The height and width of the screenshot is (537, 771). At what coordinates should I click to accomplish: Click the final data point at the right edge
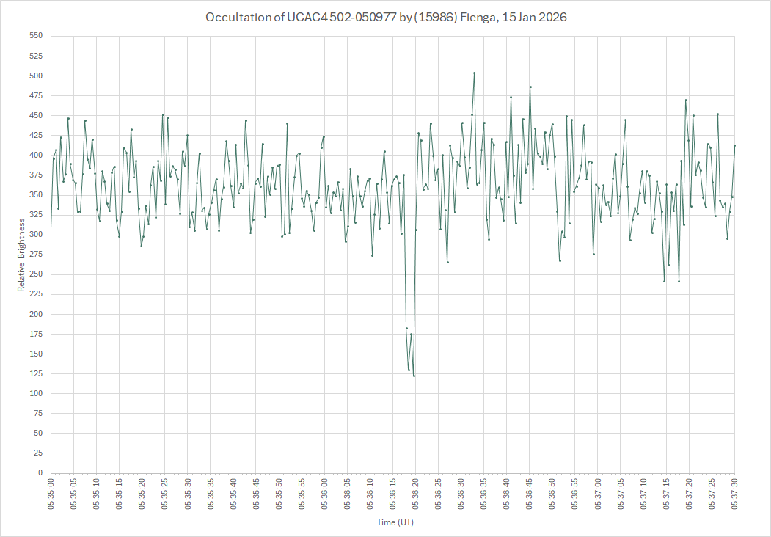(x=734, y=145)
